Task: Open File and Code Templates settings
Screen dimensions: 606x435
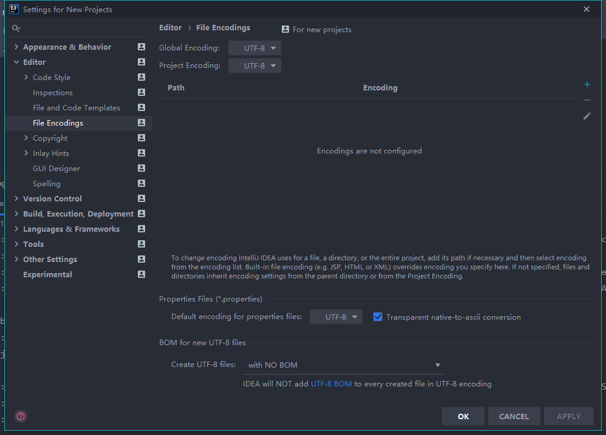Action: (x=77, y=107)
